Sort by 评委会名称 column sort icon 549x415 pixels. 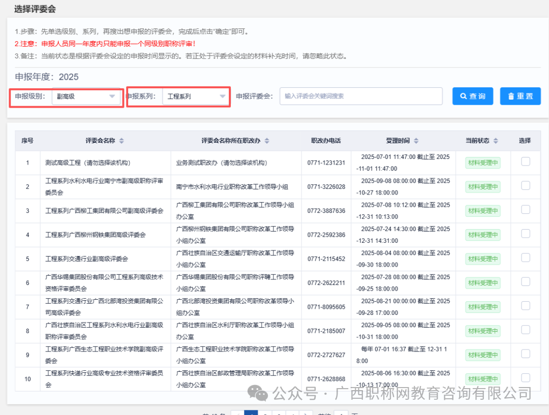coord(121,141)
